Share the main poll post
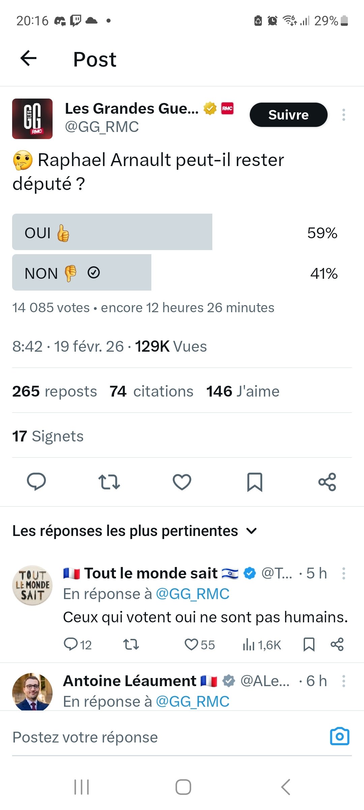 [327, 482]
